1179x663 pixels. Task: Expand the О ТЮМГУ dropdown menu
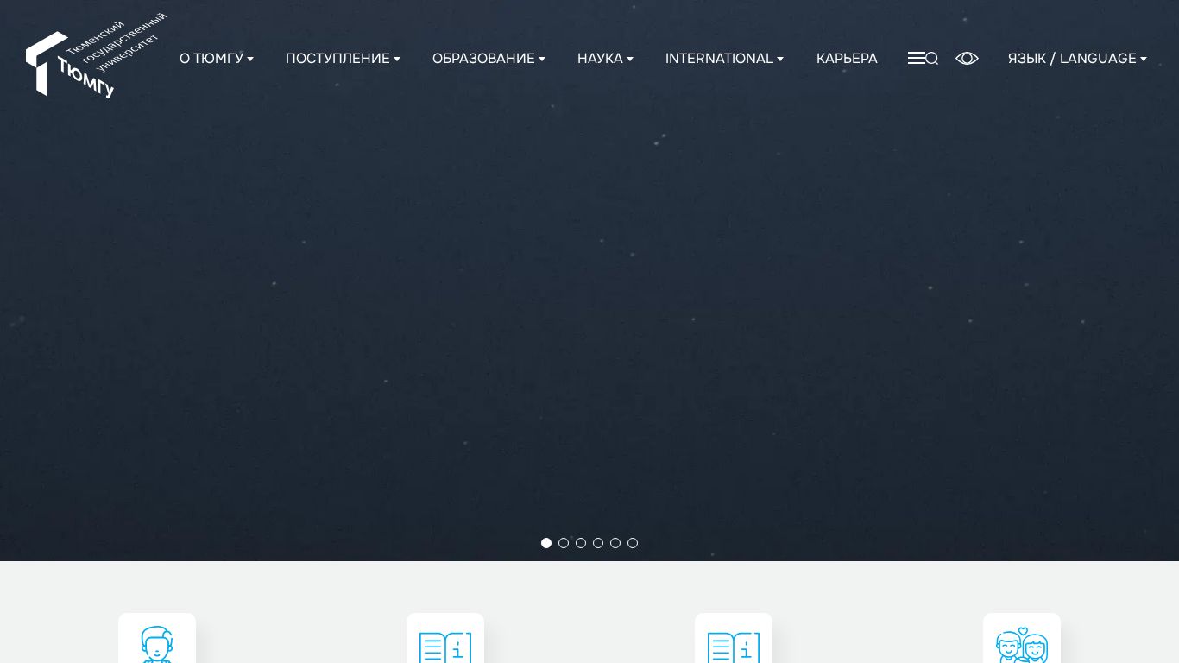point(217,58)
